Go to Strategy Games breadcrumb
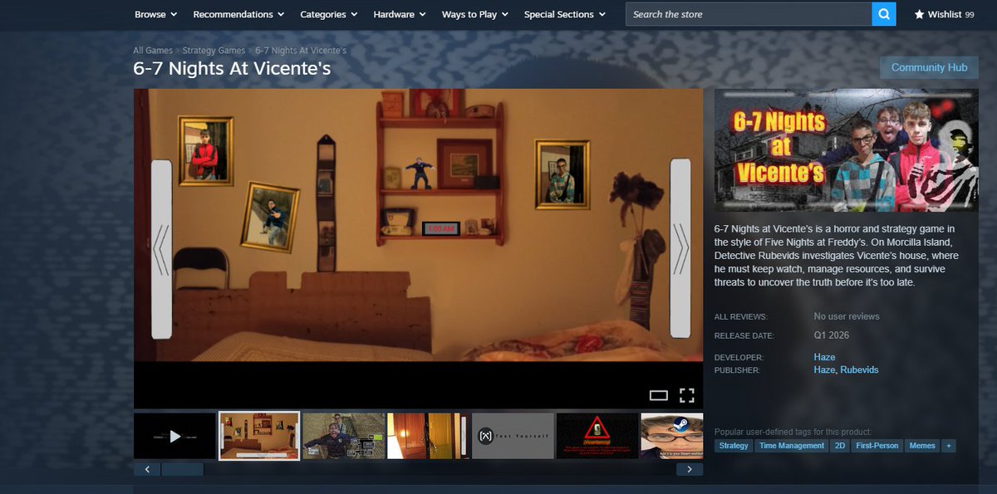This screenshot has width=997, height=494. click(214, 51)
